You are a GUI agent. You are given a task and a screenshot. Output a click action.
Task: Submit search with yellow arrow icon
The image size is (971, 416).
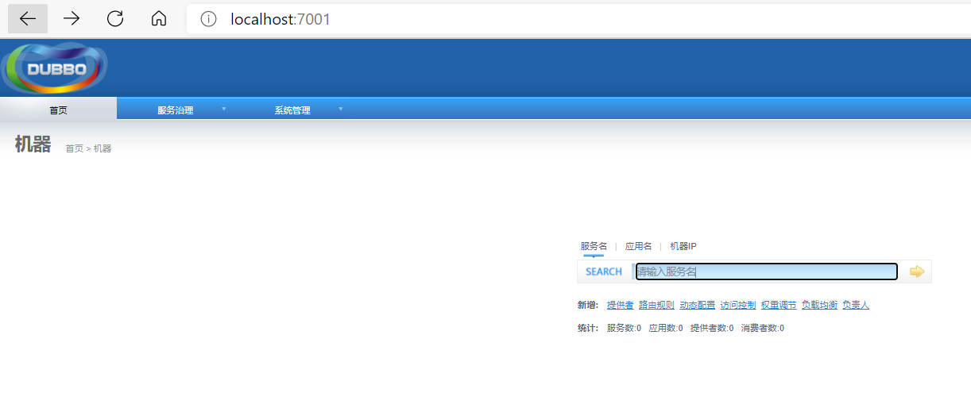point(917,272)
